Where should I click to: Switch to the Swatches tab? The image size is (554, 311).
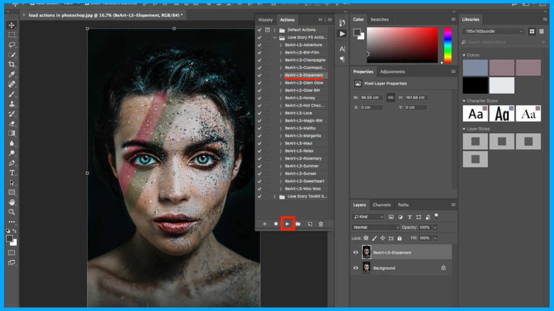coord(380,19)
